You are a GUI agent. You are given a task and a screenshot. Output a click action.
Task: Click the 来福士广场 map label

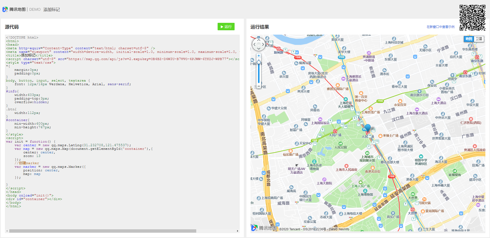pyautogui.click(x=390, y=136)
